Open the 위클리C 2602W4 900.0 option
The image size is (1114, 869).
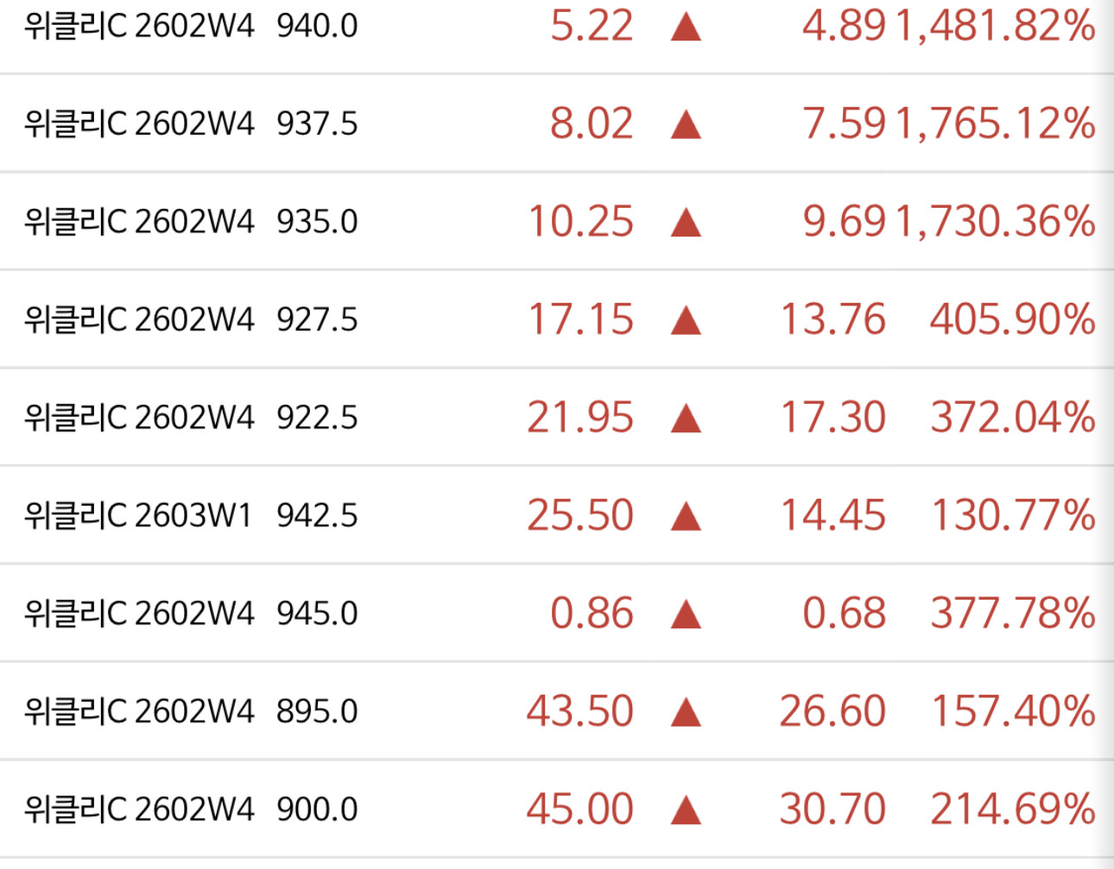pos(190,809)
